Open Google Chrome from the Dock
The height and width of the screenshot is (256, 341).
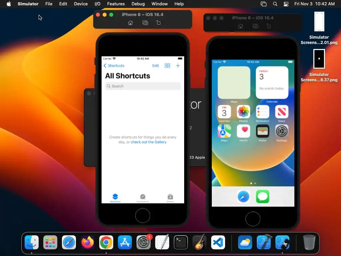[x=106, y=242]
